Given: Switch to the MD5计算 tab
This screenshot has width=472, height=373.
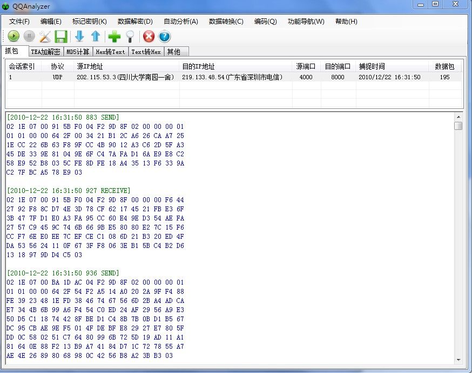Looking at the screenshot, I should click(x=78, y=52).
